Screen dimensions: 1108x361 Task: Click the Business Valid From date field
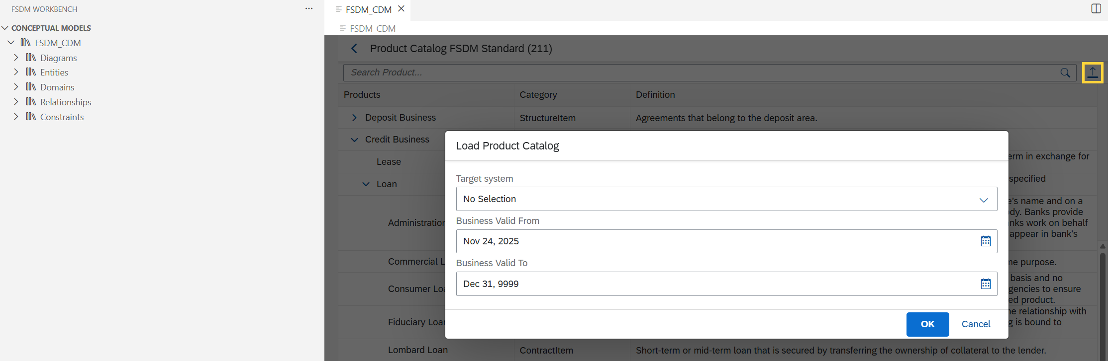click(x=726, y=241)
